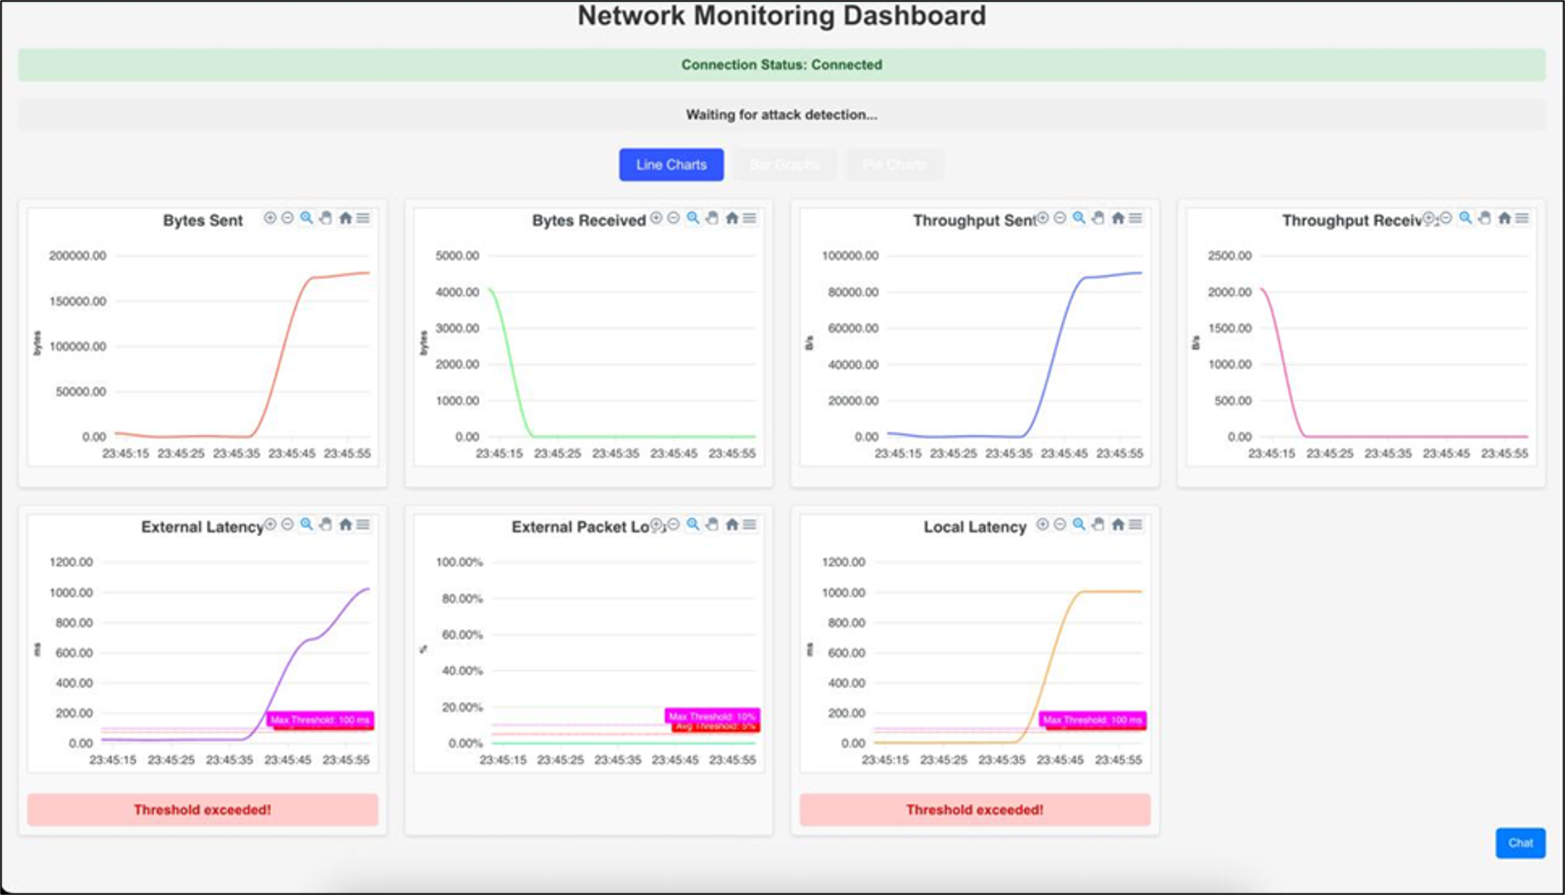The width and height of the screenshot is (1565, 895).
Task: Enable panning on the Bytes Sent chart
Action: [x=326, y=218]
